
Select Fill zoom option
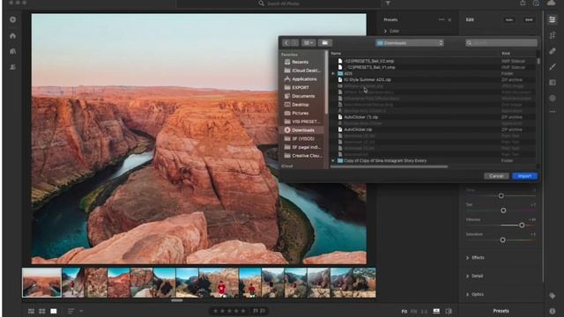pyautogui.click(x=414, y=311)
